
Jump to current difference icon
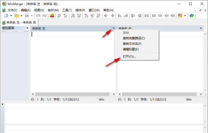[92, 16]
